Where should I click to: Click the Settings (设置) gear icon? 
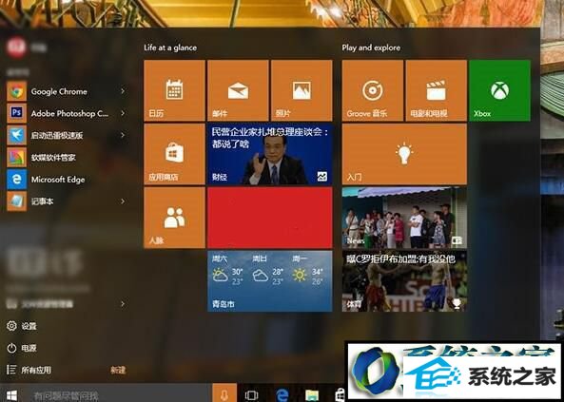click(11, 326)
